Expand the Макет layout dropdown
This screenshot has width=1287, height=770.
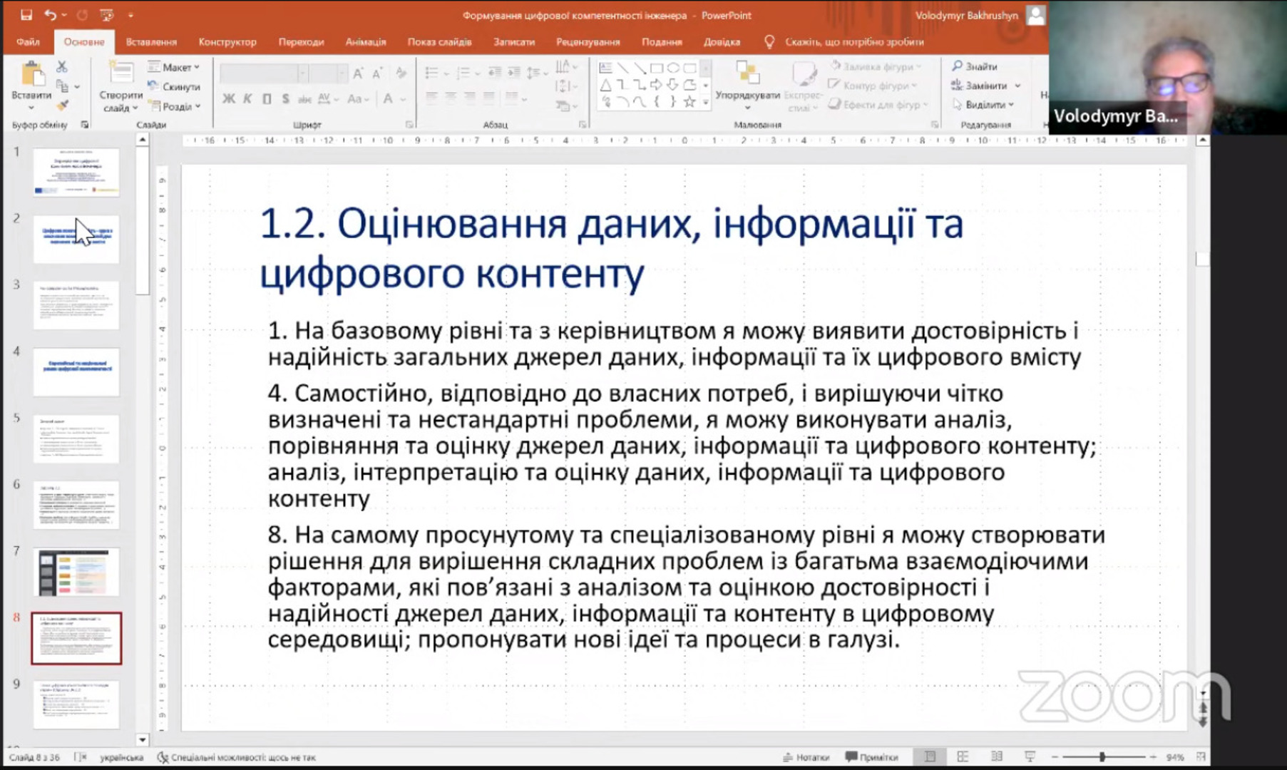point(175,67)
